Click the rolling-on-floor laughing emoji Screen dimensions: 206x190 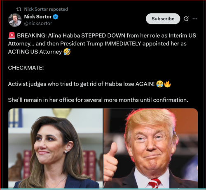[x=67, y=52]
